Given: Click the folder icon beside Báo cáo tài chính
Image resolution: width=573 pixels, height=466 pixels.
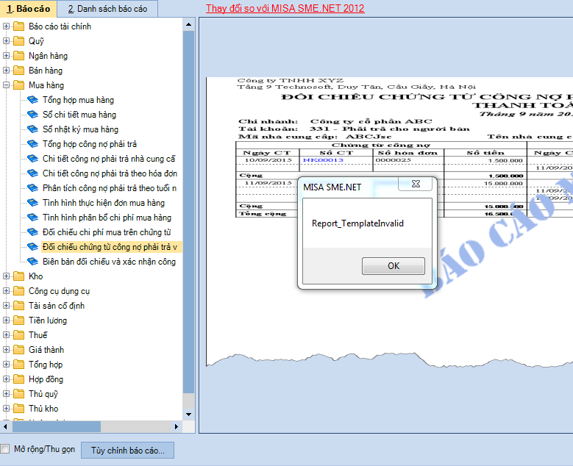Looking at the screenshot, I should click(x=18, y=26).
